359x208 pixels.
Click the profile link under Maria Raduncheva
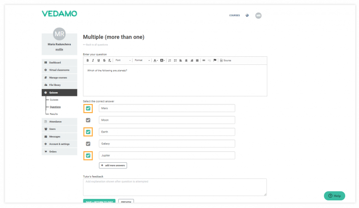[x=59, y=49]
